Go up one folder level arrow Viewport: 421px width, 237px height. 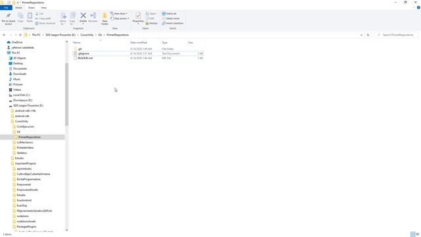(20, 35)
